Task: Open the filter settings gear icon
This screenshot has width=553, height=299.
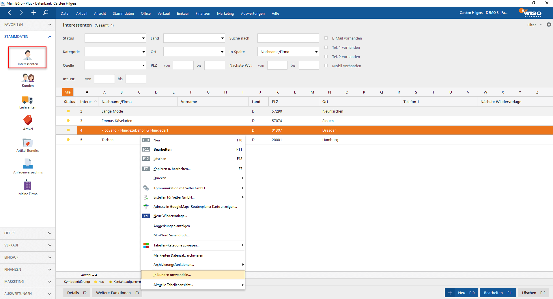Action: [x=549, y=25]
